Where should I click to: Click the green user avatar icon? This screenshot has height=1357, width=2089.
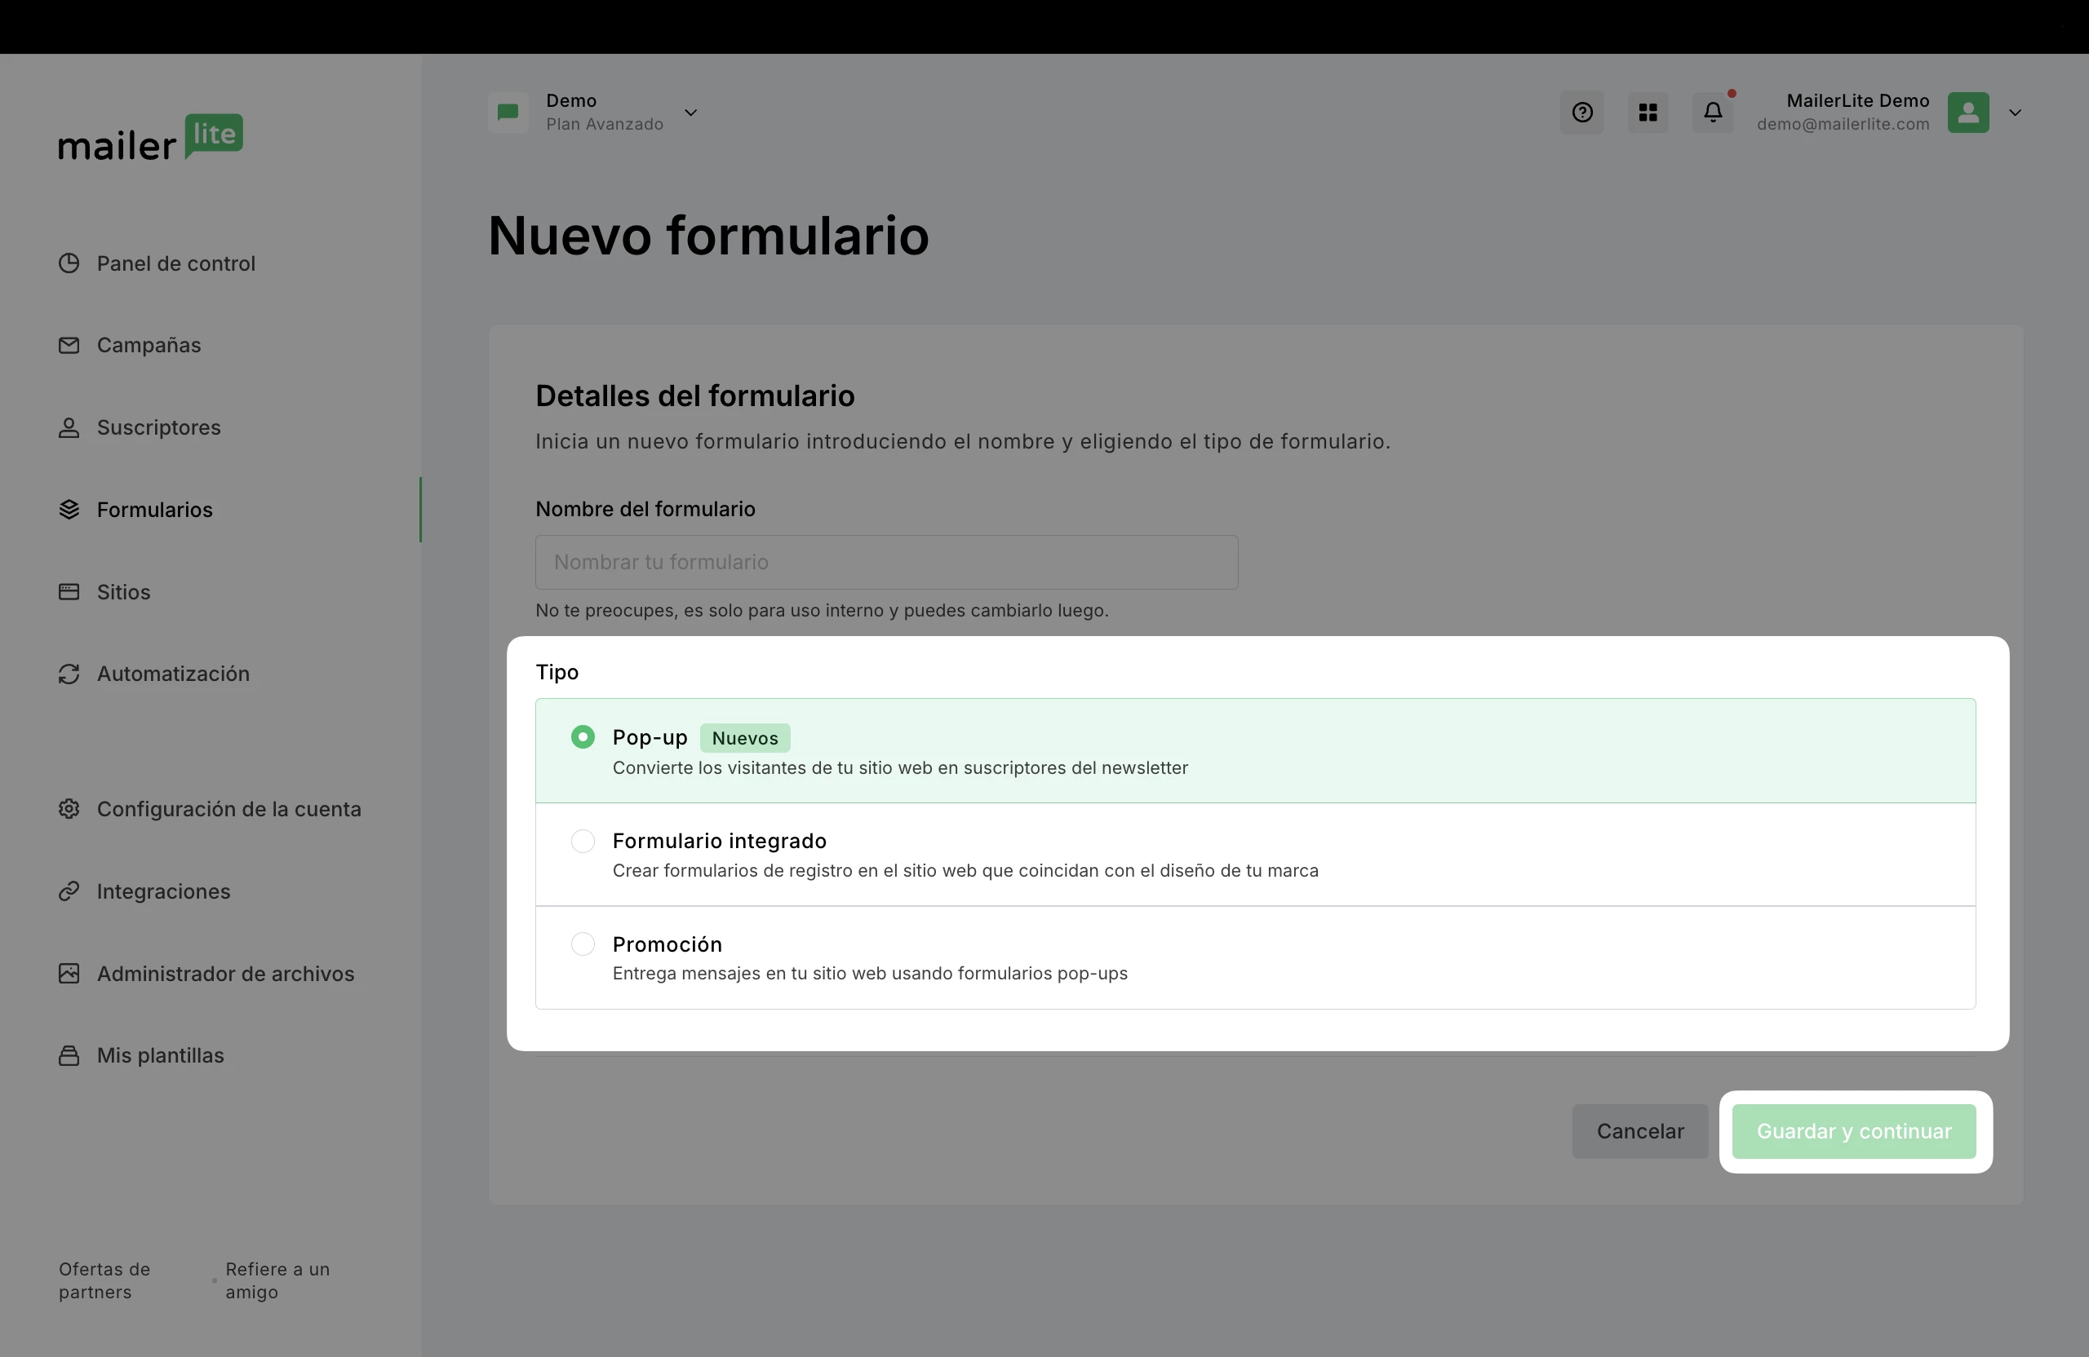point(1968,113)
